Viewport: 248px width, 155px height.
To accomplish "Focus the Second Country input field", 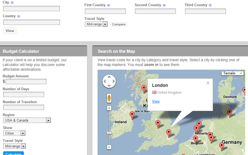I will [x=155, y=11].
